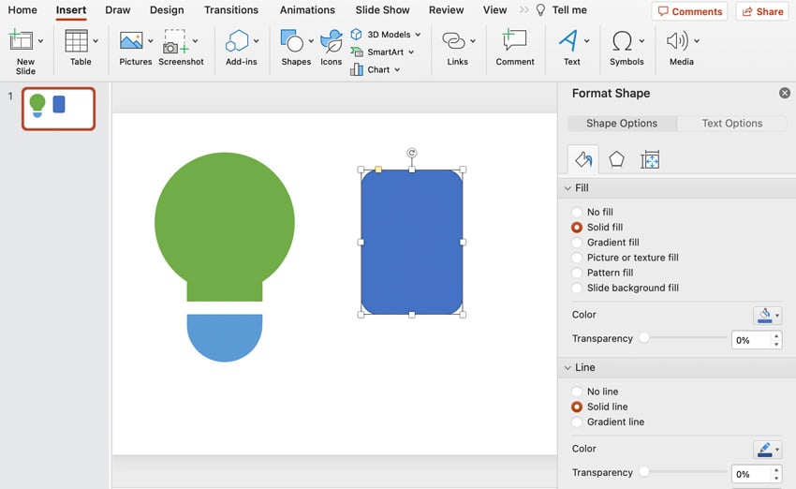The width and height of the screenshot is (796, 489).
Task: Enable the No line option
Action: coord(577,392)
